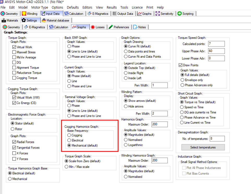Click the Geometry icon in the main toolbar
Viewport: 251px width, 194px height.
3,14
